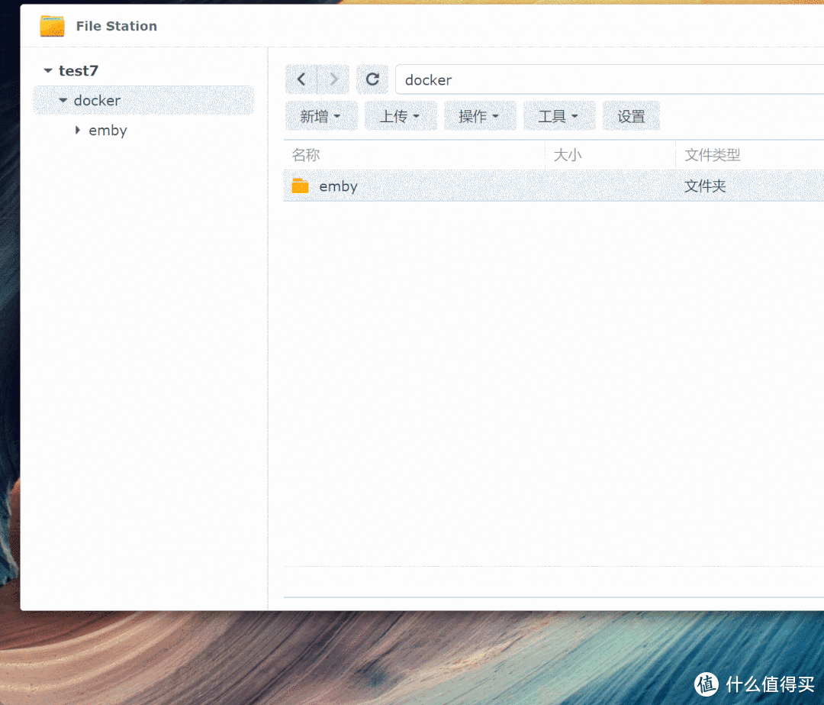824x705 pixels.
Task: Select emby in the sidebar tree
Action: click(x=108, y=131)
